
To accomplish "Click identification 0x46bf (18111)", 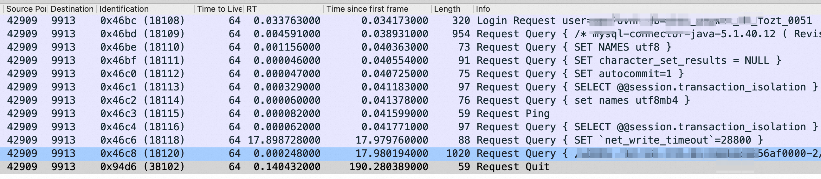I will 142,60.
